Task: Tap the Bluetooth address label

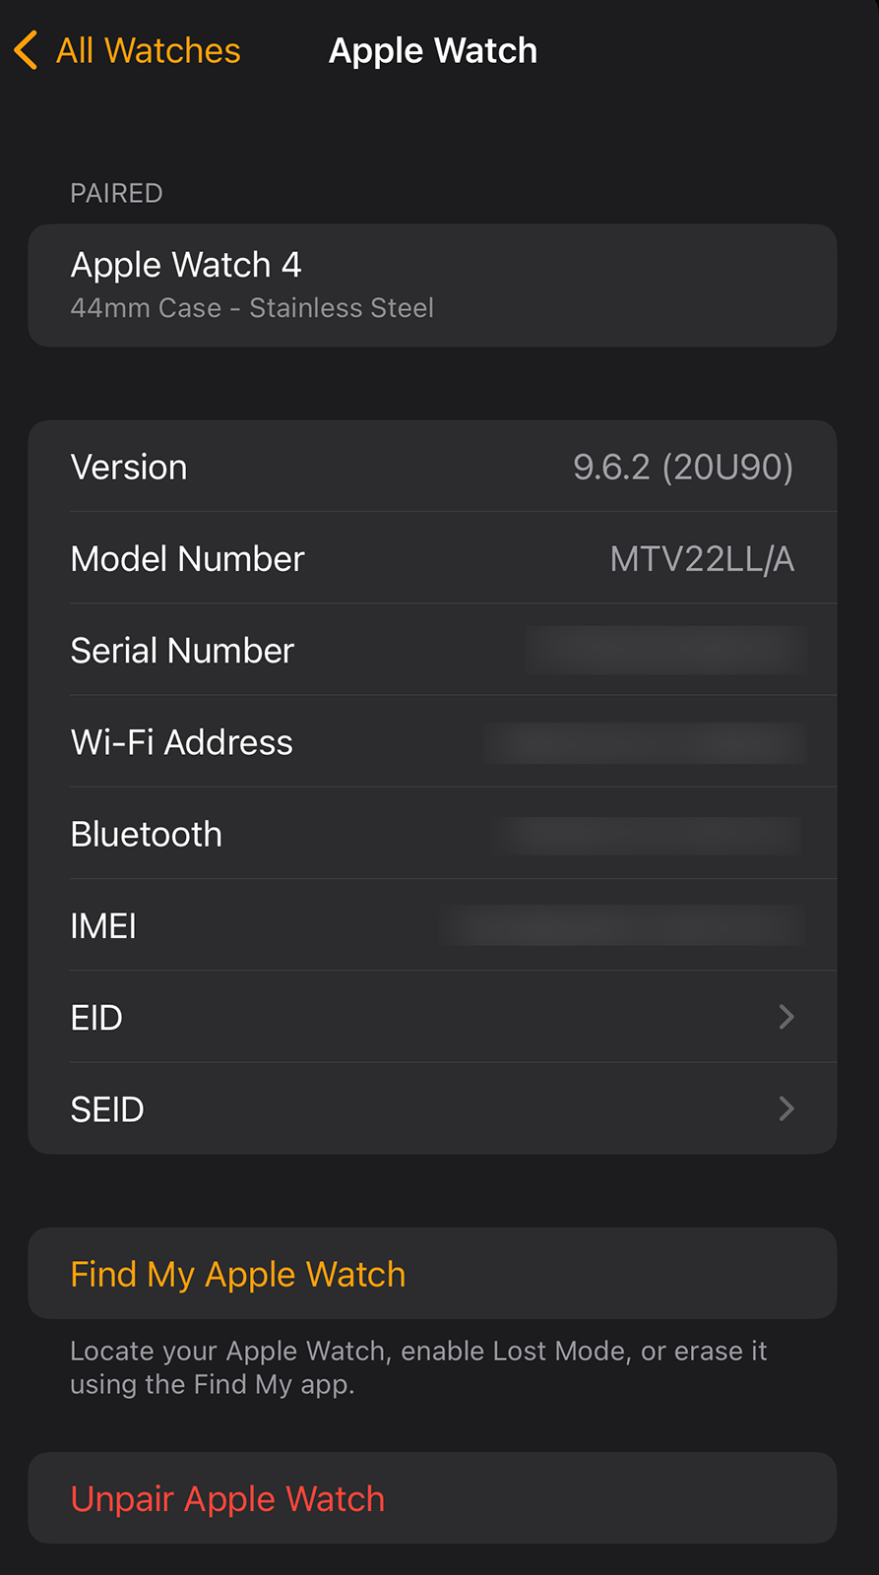Action: pos(147,835)
